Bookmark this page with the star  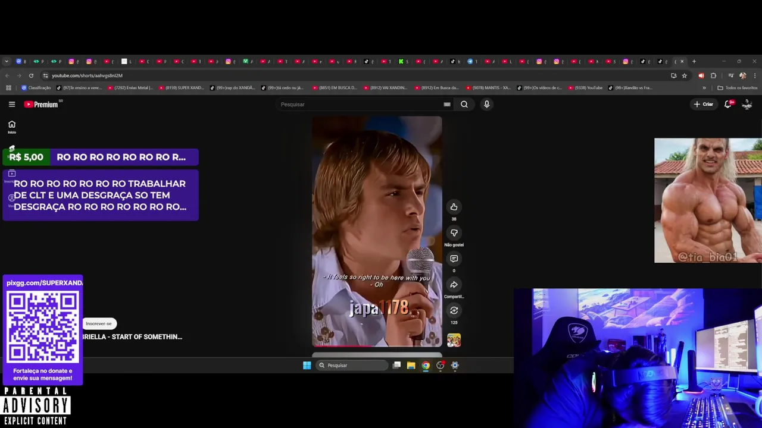[685, 75]
